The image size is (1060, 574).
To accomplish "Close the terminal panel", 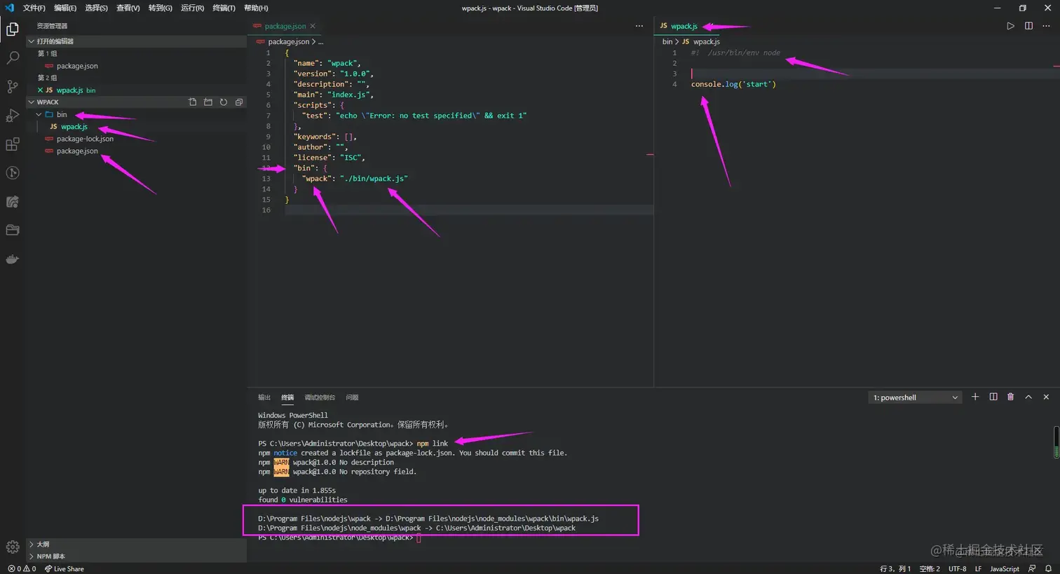I will pos(1047,397).
